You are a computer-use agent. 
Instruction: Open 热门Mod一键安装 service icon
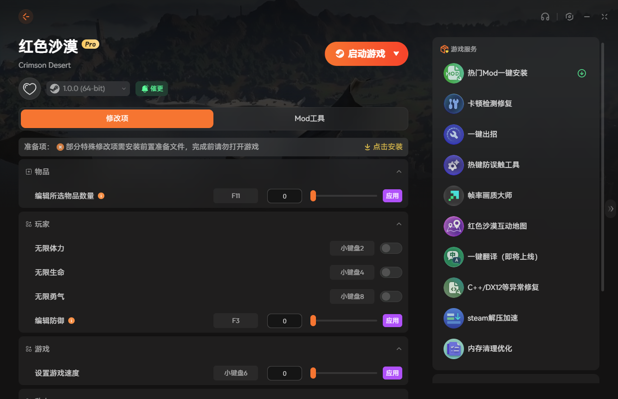(453, 73)
